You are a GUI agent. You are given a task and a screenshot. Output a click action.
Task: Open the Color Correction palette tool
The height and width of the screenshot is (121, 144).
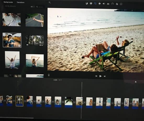(91, 3)
